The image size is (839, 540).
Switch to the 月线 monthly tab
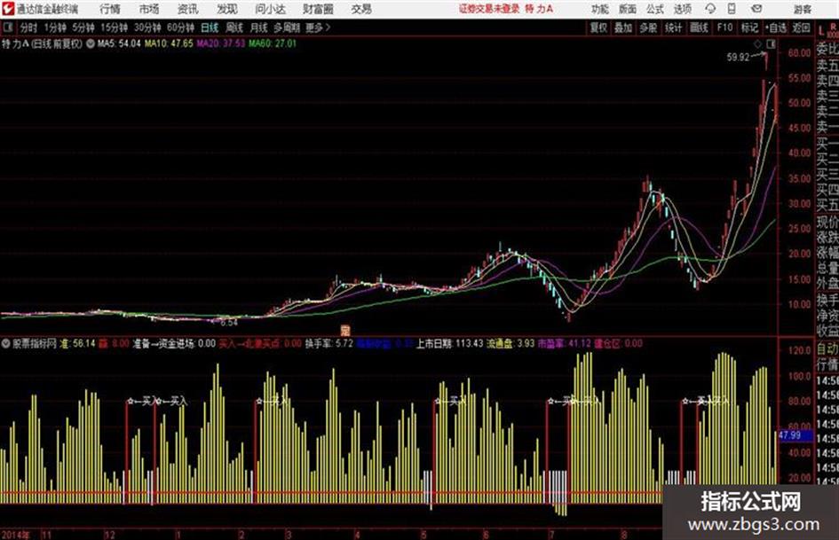pos(258,27)
